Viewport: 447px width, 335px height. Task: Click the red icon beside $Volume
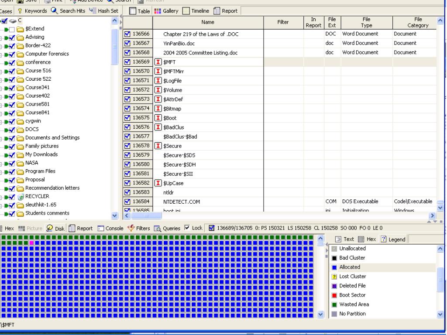[158, 90]
